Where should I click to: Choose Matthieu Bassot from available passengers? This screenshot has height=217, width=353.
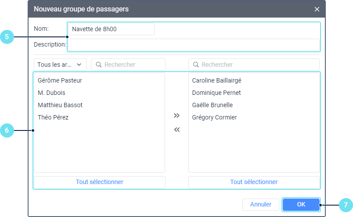point(61,105)
